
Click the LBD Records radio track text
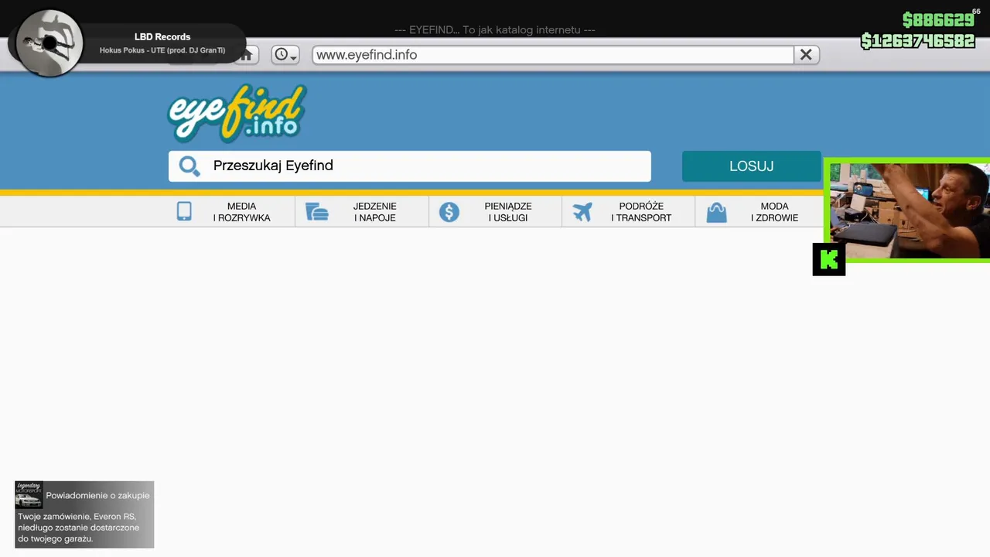click(162, 43)
